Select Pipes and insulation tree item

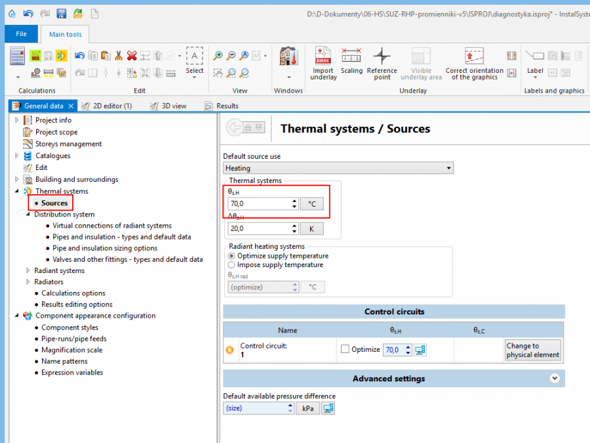coord(122,237)
